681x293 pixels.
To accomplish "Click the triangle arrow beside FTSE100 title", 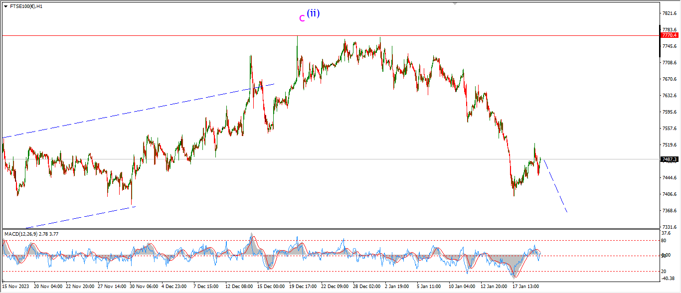I will (x=5, y=6).
